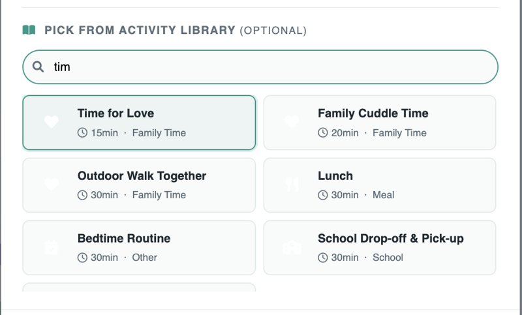Click the clock icon next to 15min
This screenshot has height=315, width=522.
(82, 133)
